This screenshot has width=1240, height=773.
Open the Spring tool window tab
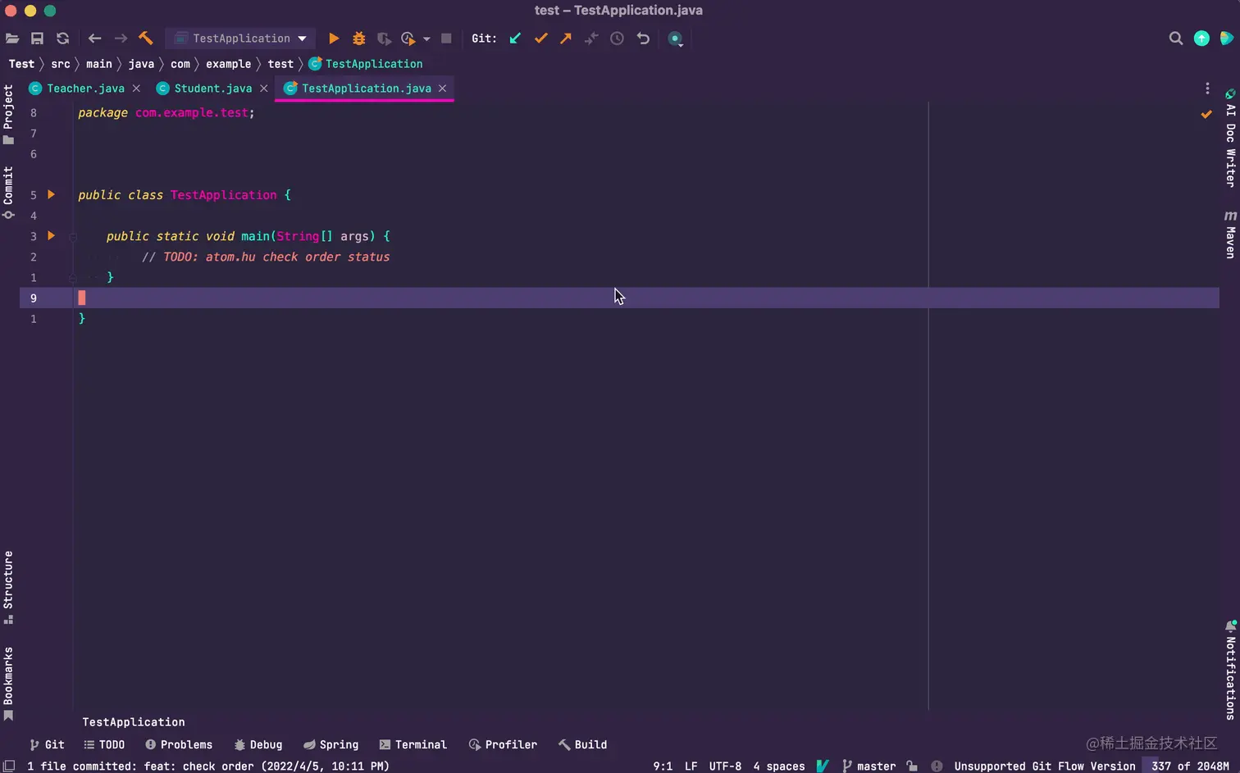coord(331,744)
